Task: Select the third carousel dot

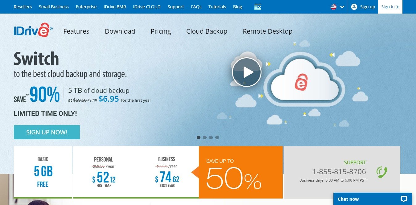Action: tap(211, 137)
